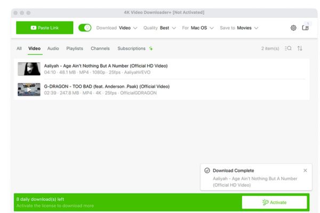Click the Activate button
Viewport: 320px width, 213px height.
pyautogui.click(x=274, y=202)
